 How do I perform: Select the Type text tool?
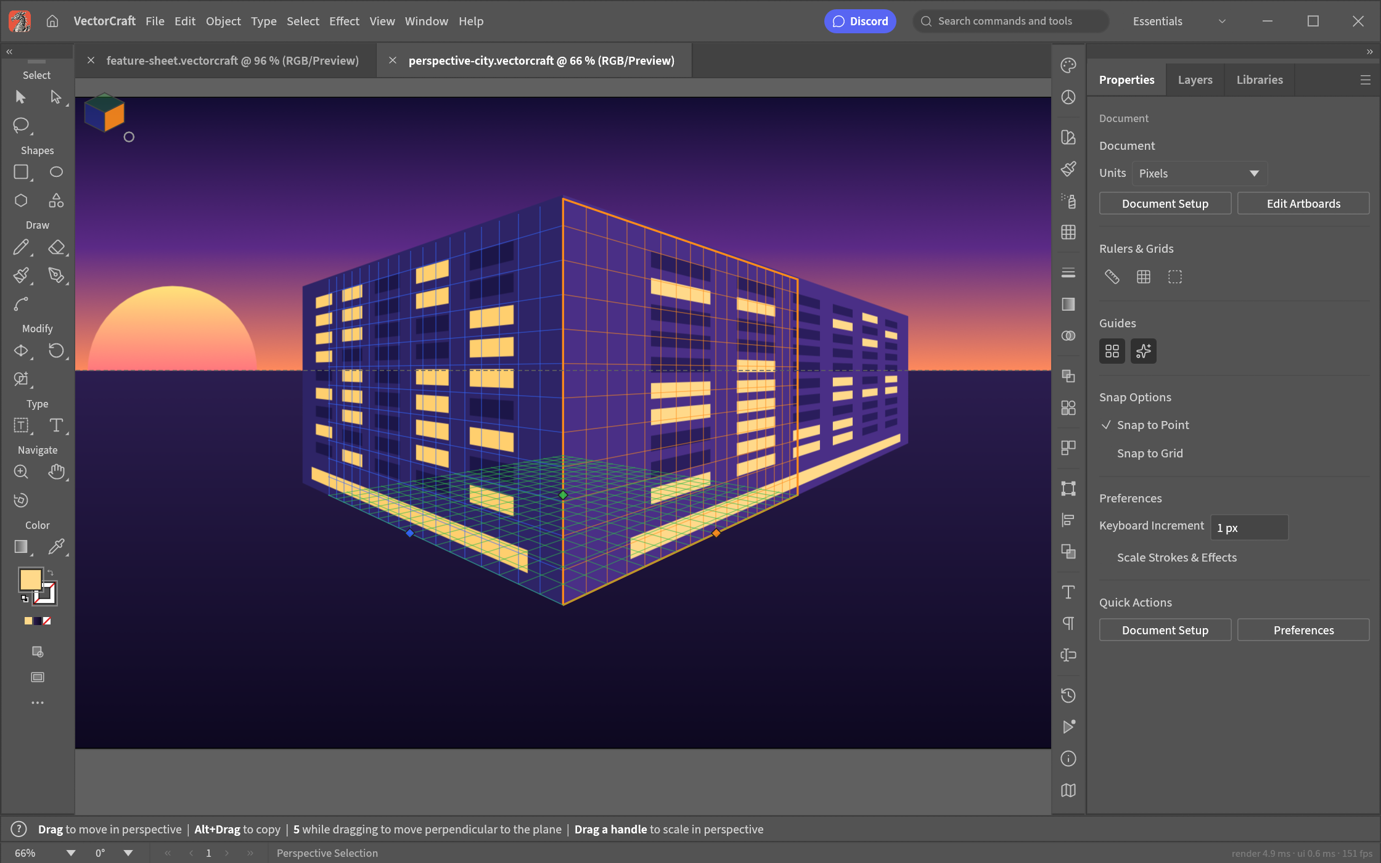56,425
